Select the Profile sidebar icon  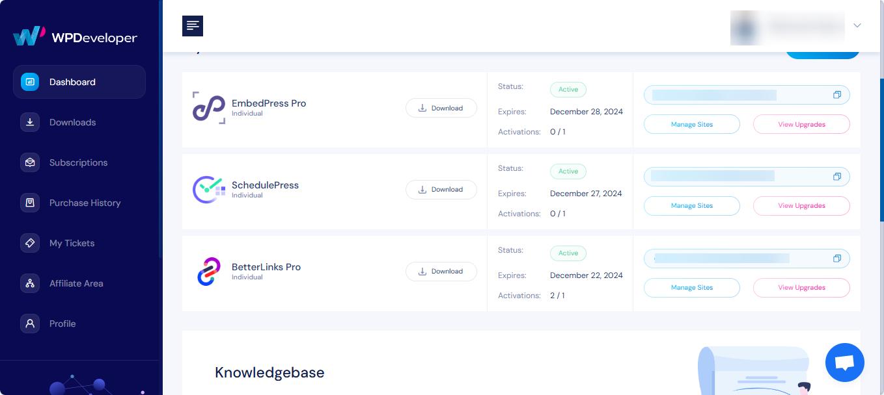[30, 324]
